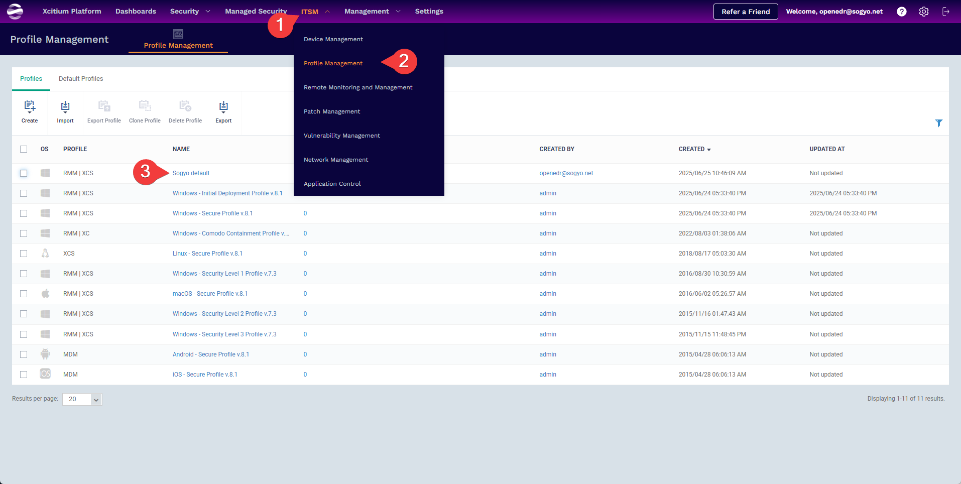Click the Android OS icon

pos(45,354)
